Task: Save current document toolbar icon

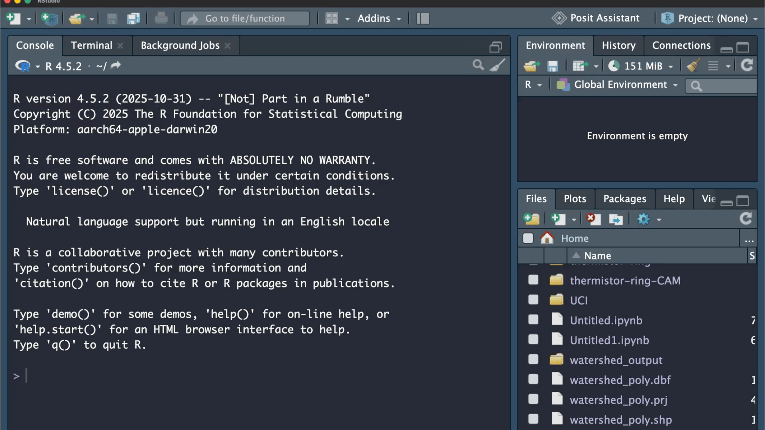Action: click(x=112, y=18)
